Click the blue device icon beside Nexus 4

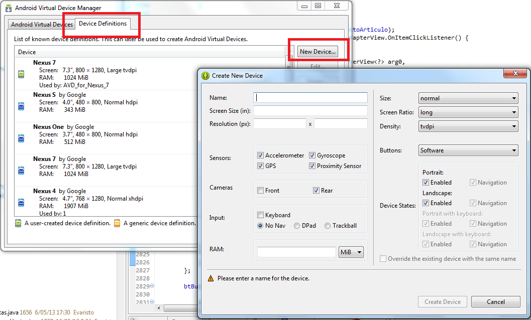(21, 203)
